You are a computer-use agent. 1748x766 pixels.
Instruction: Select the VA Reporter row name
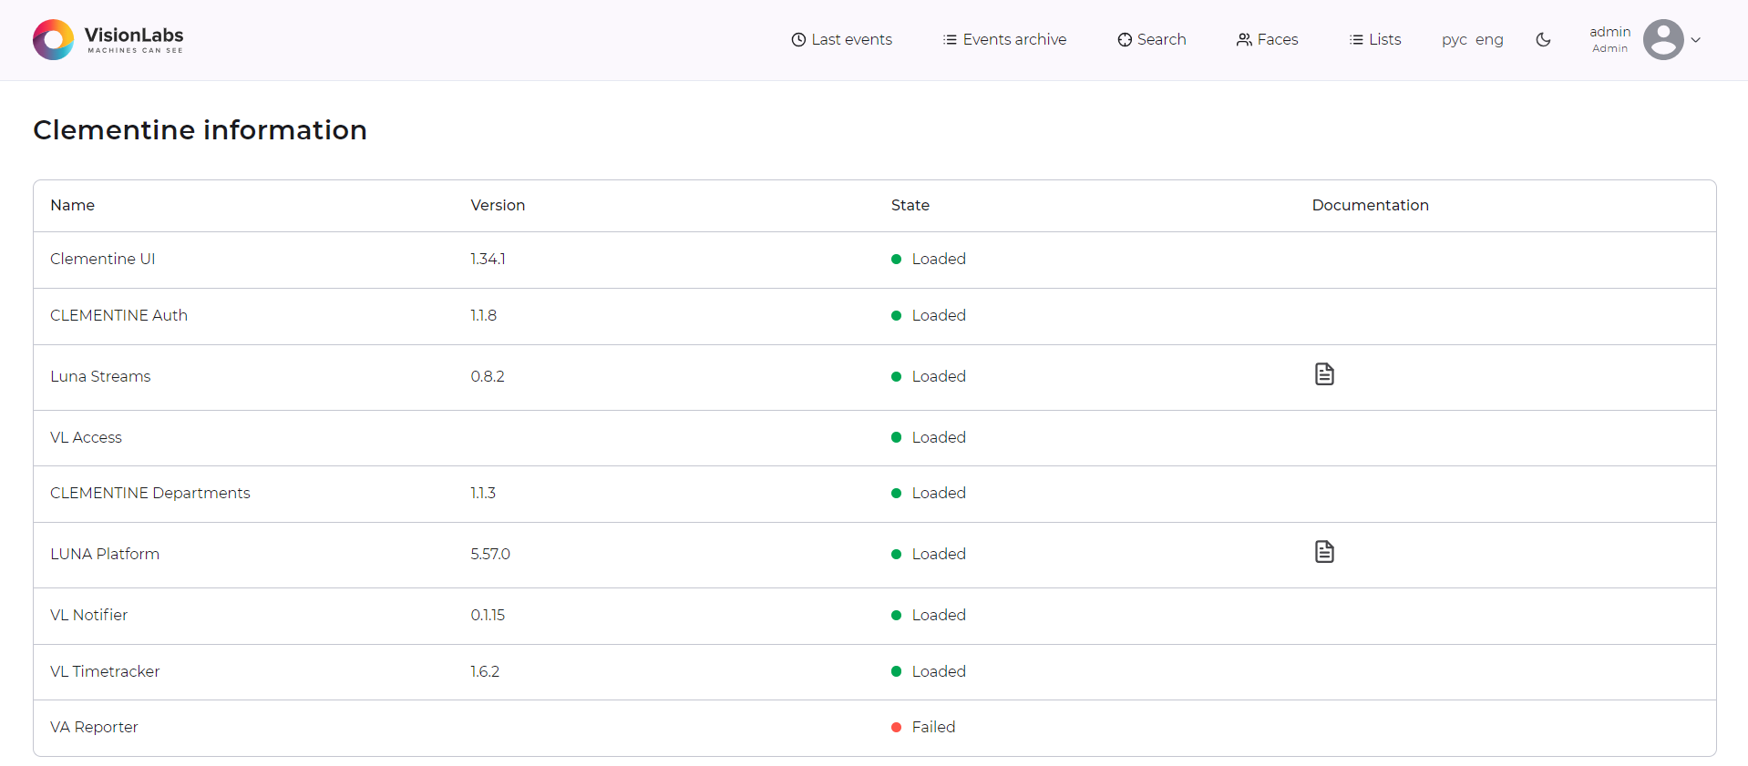pyautogui.click(x=94, y=727)
